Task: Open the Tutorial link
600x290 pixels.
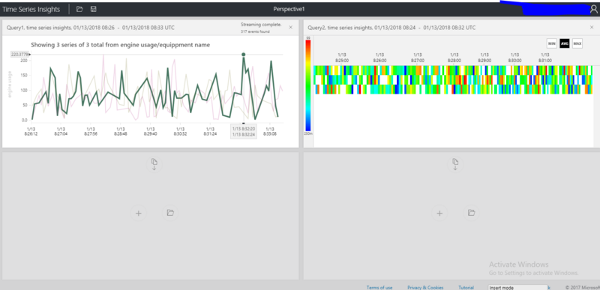Action: tap(466, 288)
